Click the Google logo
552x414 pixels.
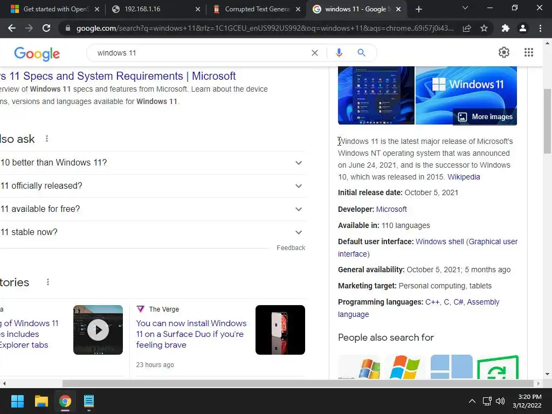(x=37, y=53)
